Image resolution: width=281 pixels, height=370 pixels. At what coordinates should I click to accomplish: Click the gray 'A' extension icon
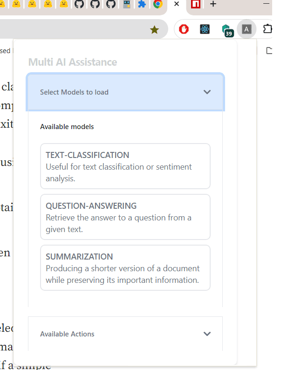coord(247,29)
